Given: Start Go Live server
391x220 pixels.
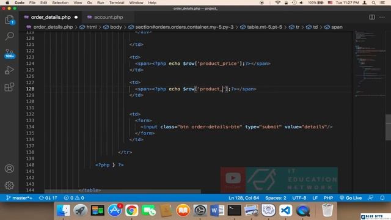Looking at the screenshot, I should coord(350,198).
